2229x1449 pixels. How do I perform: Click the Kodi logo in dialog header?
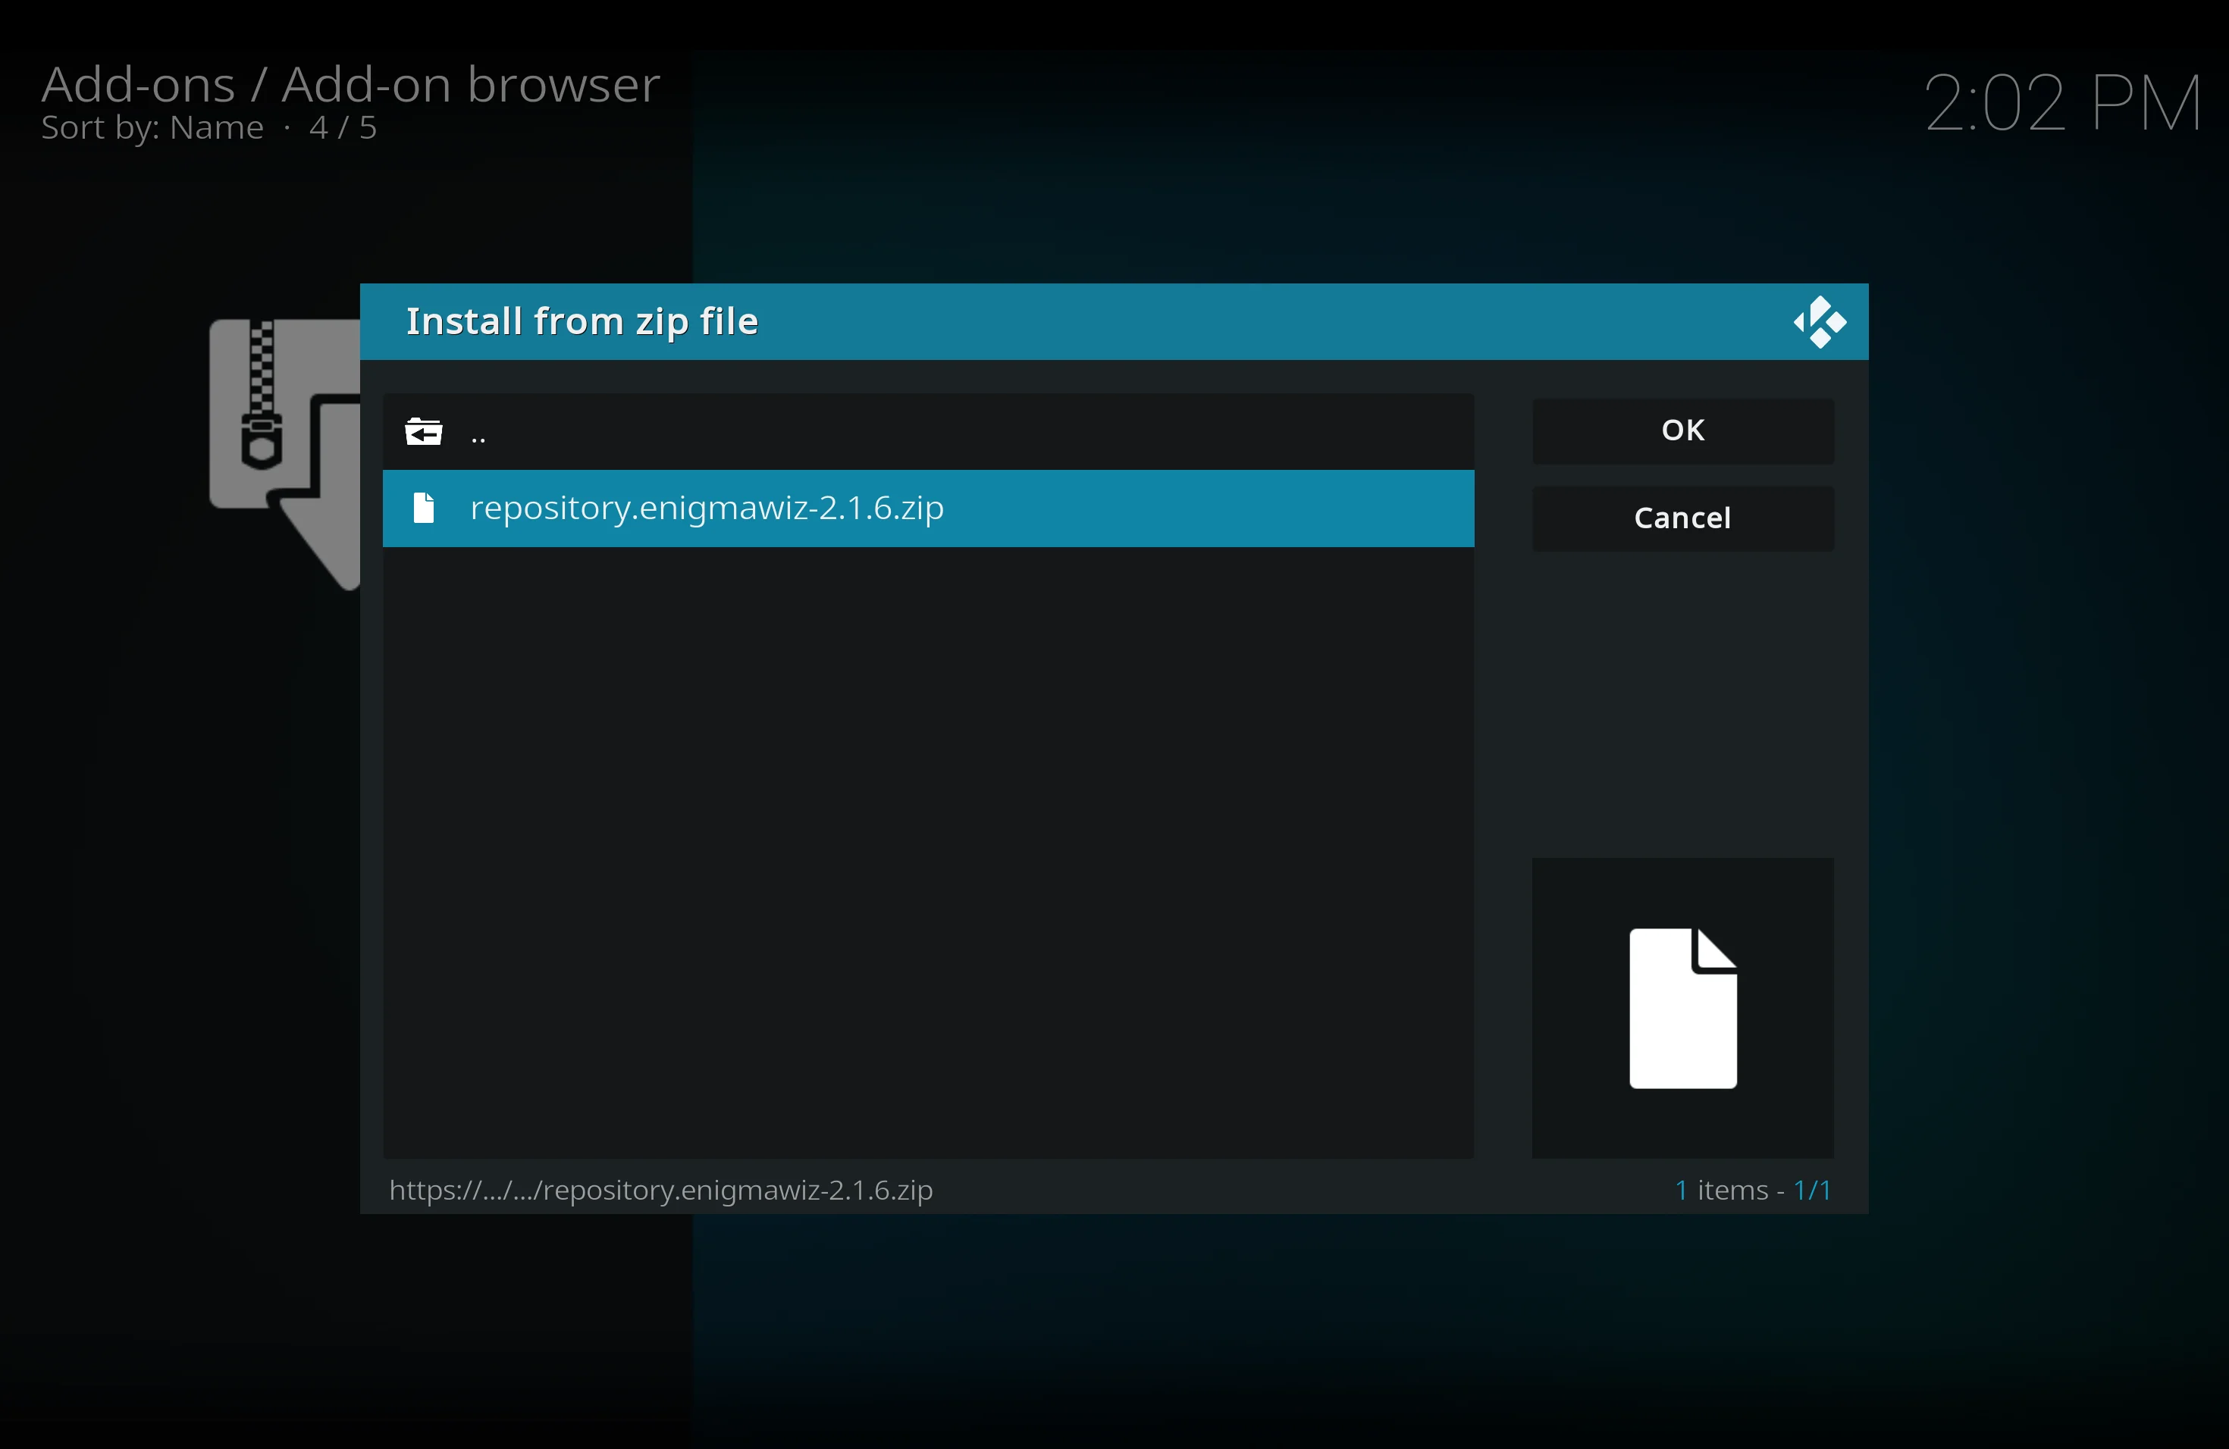point(1819,322)
